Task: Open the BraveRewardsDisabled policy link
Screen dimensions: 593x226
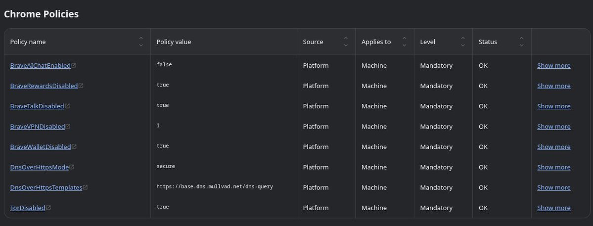Action: 44,86
